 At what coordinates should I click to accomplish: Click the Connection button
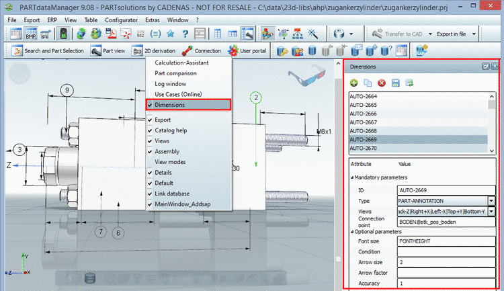(x=201, y=51)
